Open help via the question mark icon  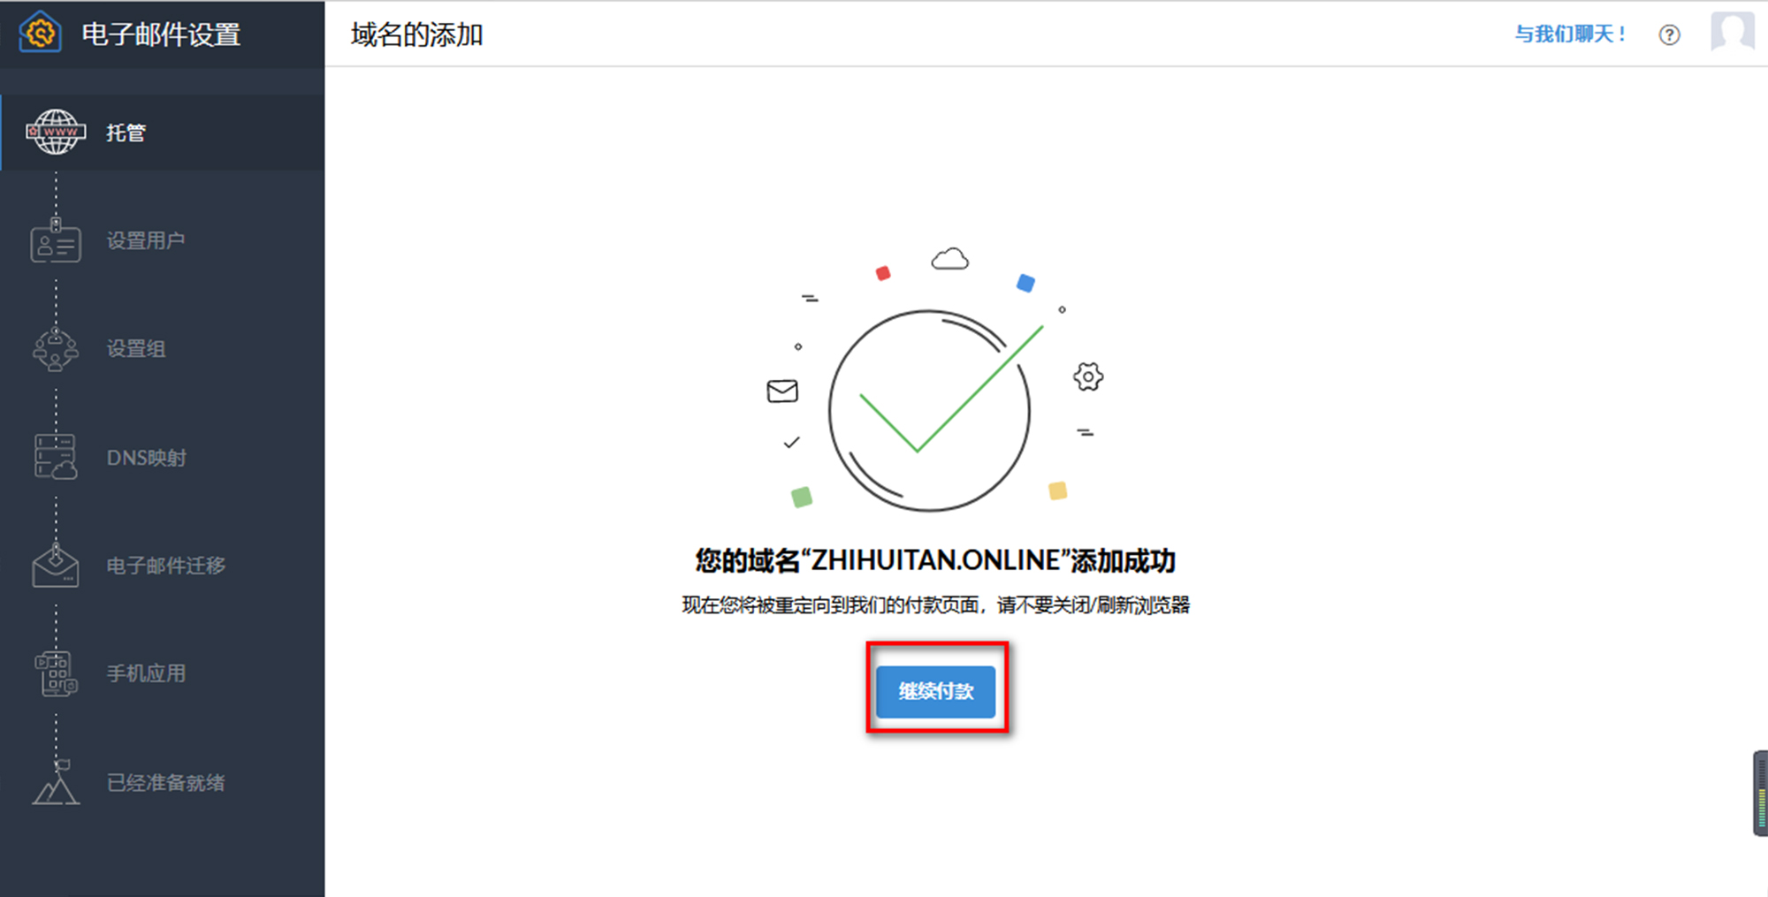point(1669,34)
